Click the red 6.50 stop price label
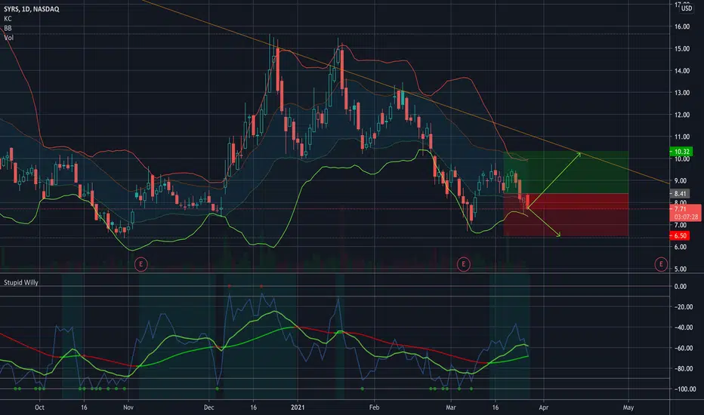This screenshot has width=704, height=415. (x=680, y=235)
